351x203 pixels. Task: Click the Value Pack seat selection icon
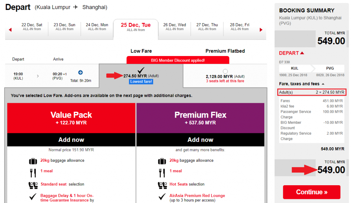click(33, 185)
